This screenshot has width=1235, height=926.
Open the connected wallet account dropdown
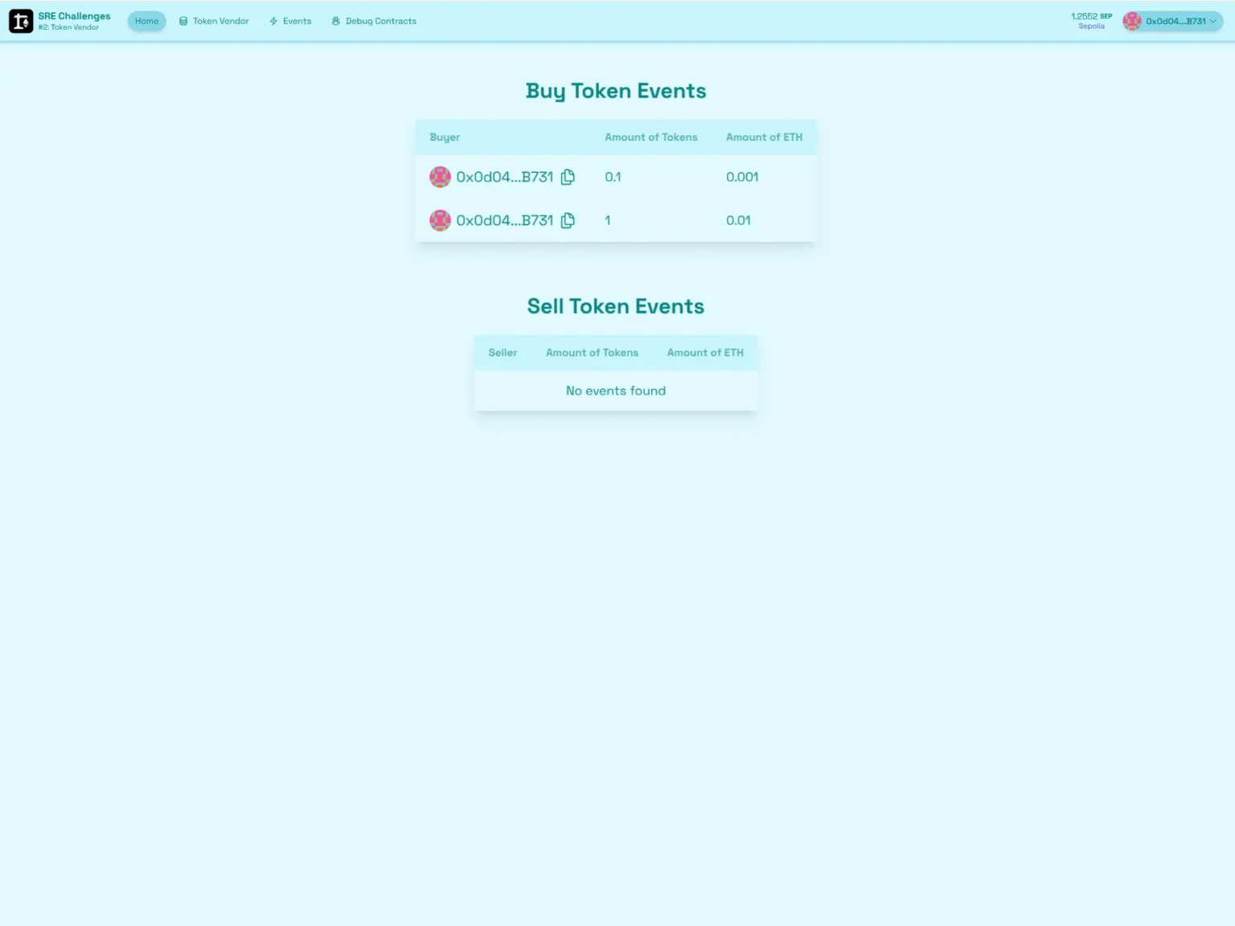[1171, 21]
